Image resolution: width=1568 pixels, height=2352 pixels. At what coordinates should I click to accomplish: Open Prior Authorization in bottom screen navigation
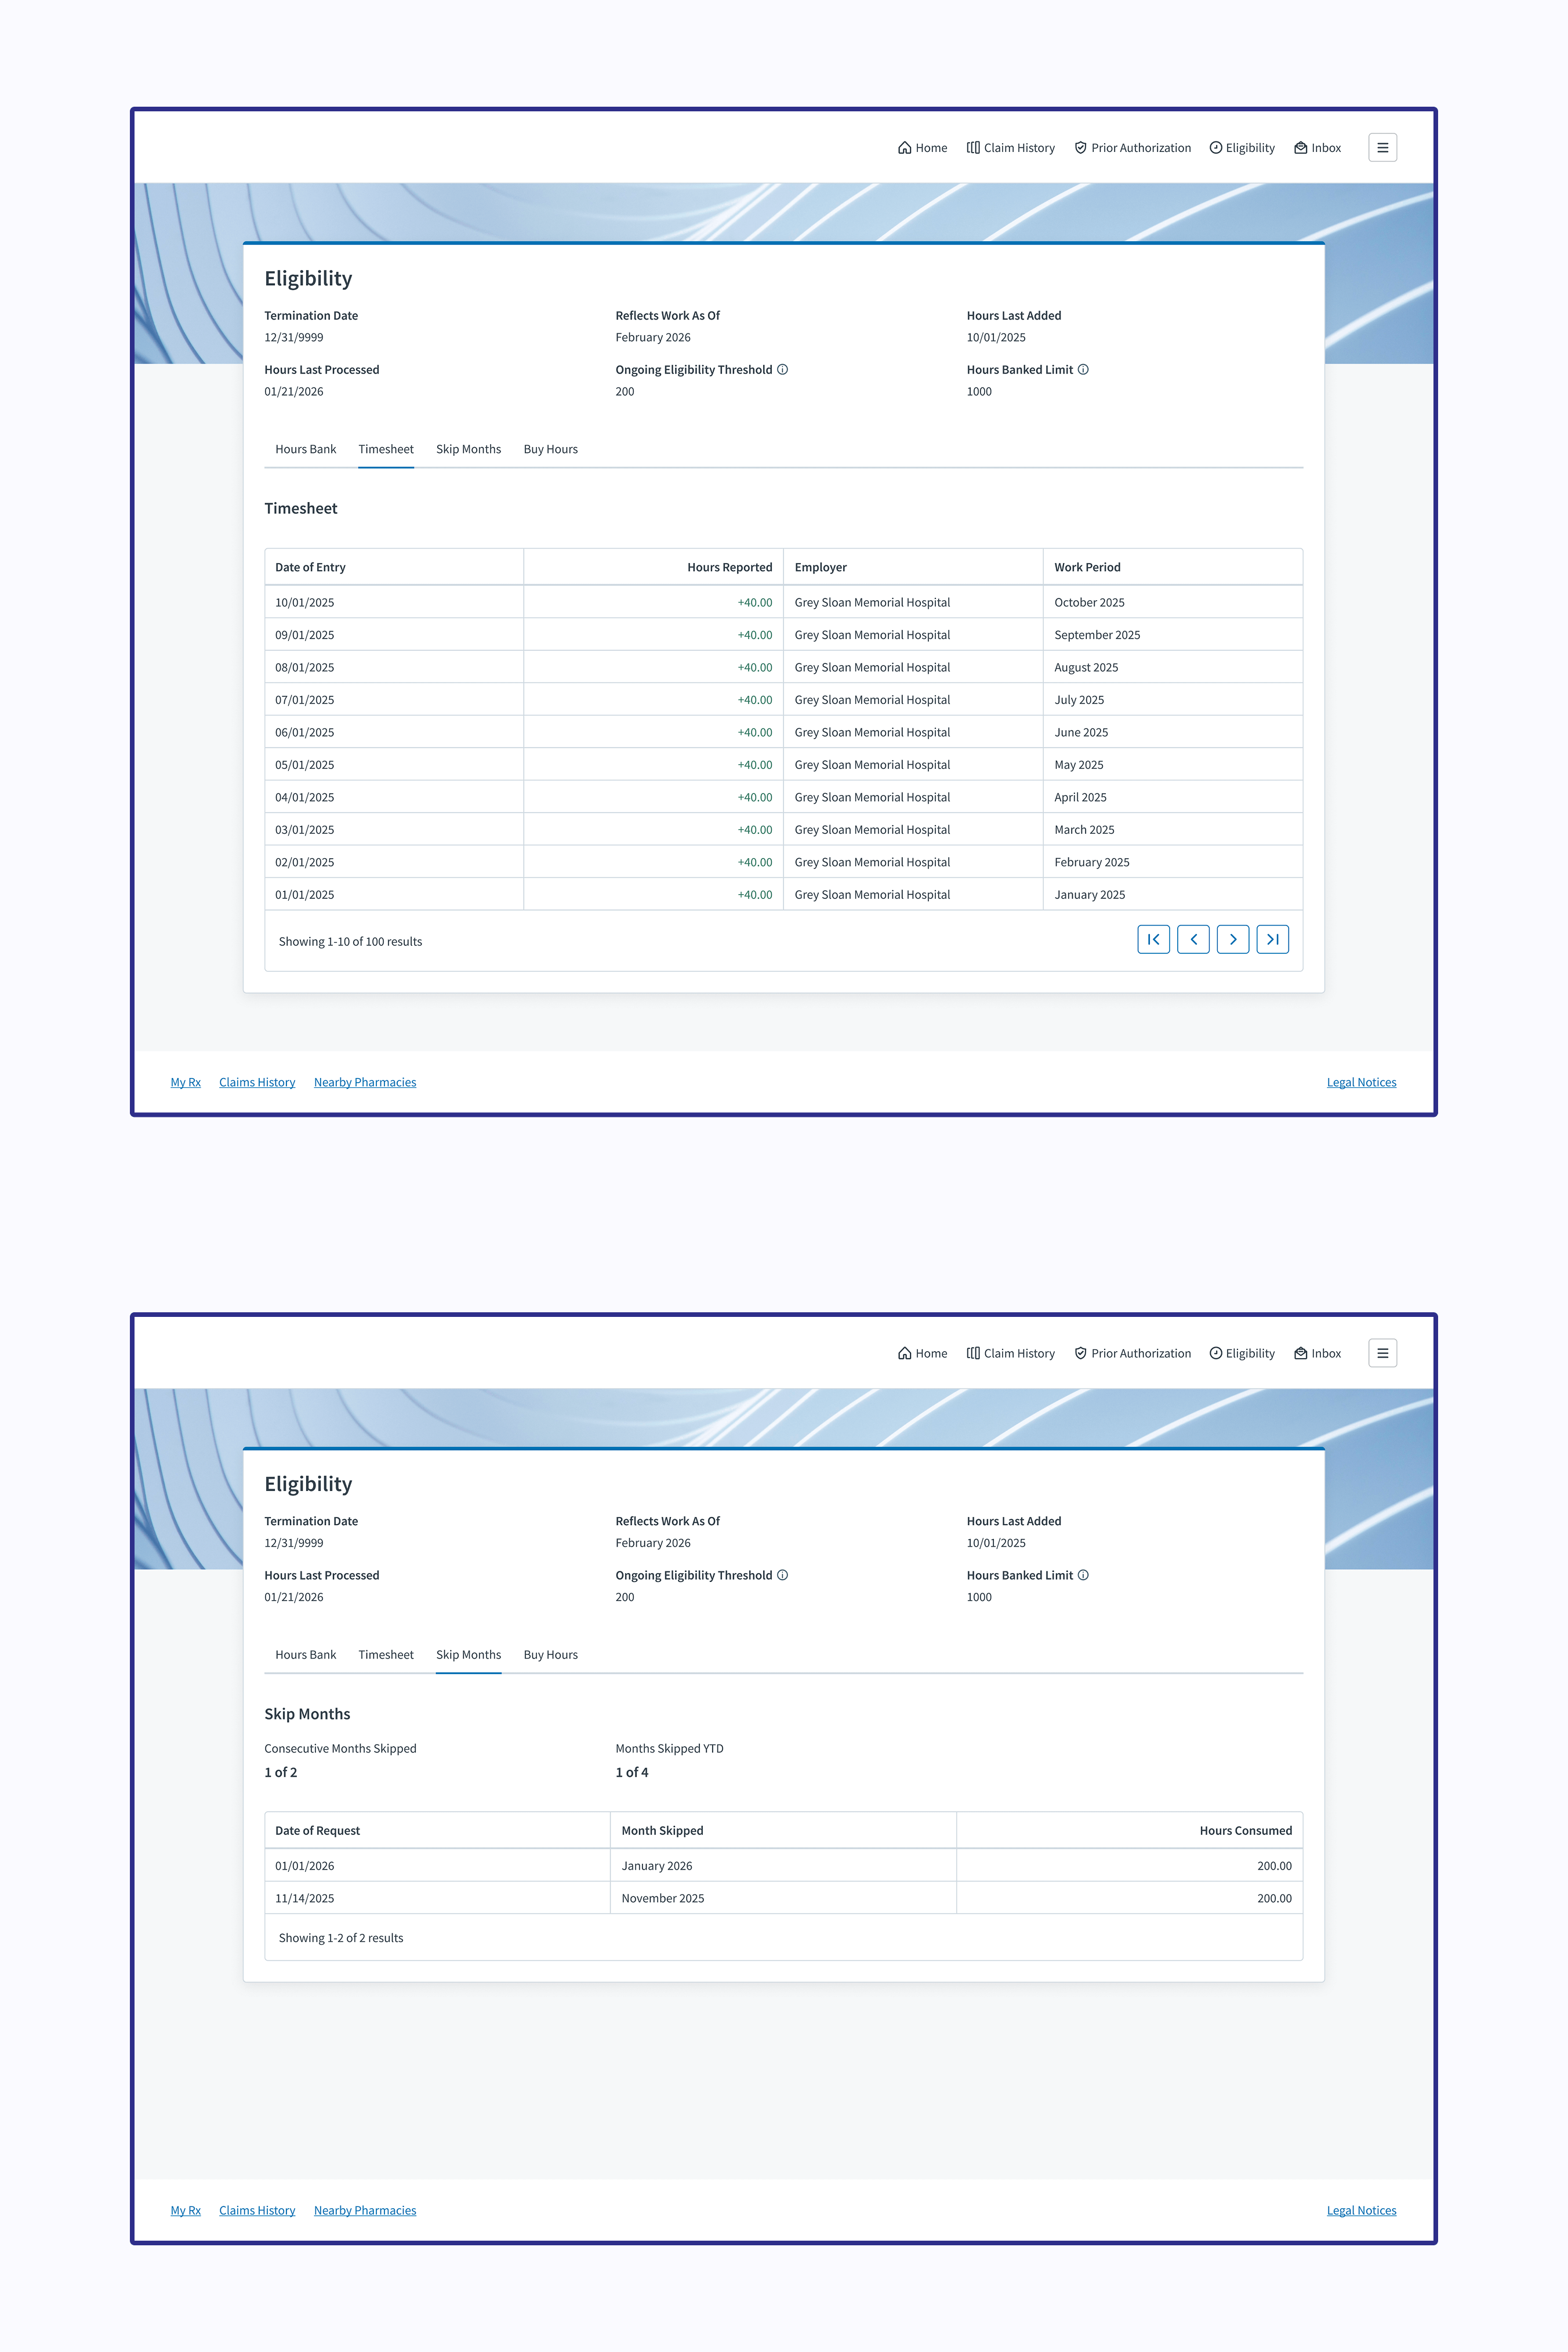coord(1132,1353)
